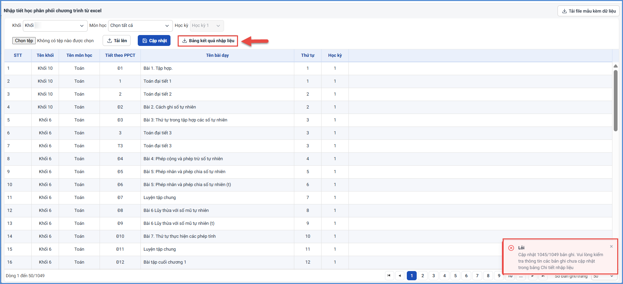This screenshot has width=623, height=284.
Task: Go to the first page of results
Action: 389,275
